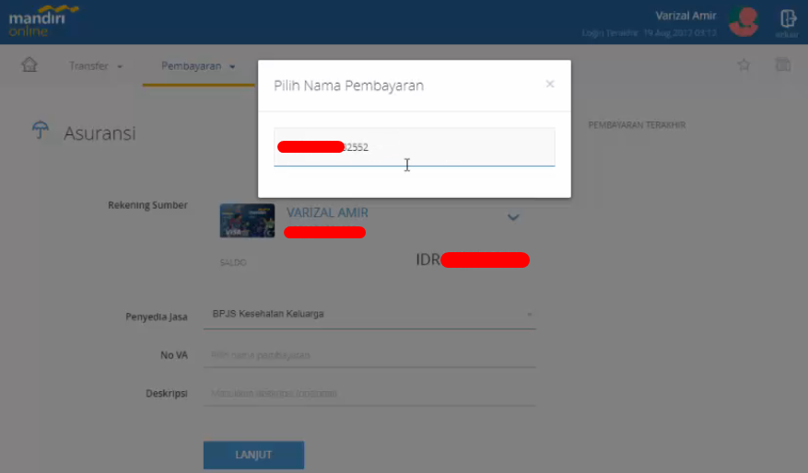Click the Deskripsi input field
Screen dimensions: 808x473
pos(369,393)
